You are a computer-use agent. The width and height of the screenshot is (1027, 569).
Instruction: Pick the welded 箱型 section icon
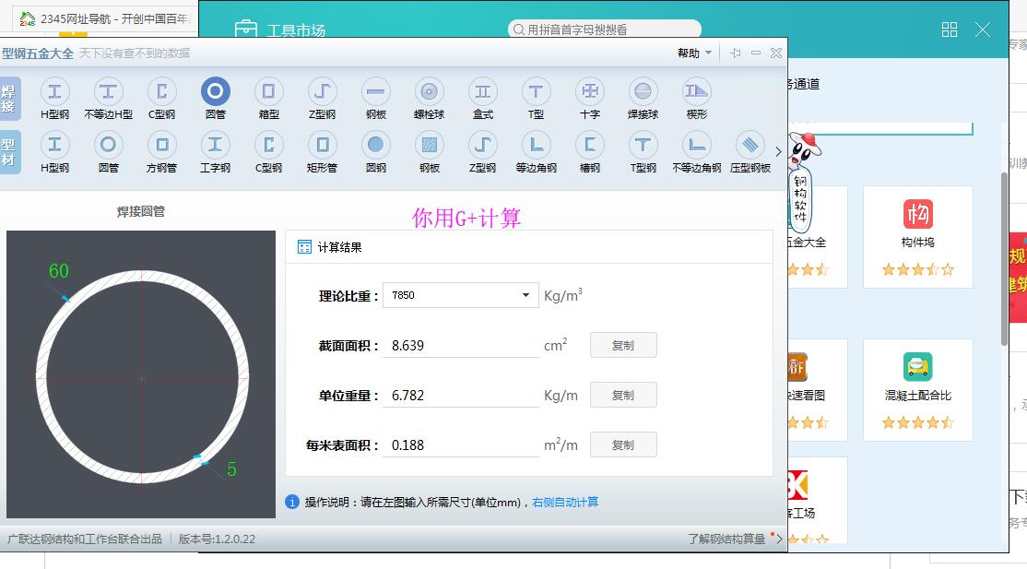tap(268, 92)
